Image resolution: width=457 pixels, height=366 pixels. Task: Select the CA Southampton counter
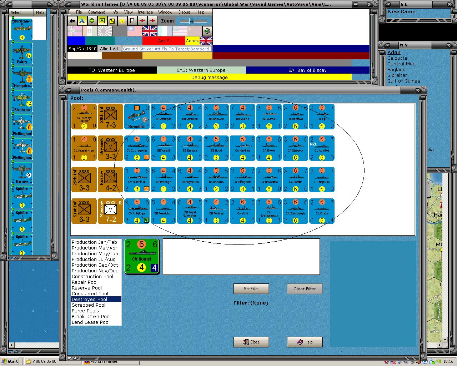(x=269, y=211)
